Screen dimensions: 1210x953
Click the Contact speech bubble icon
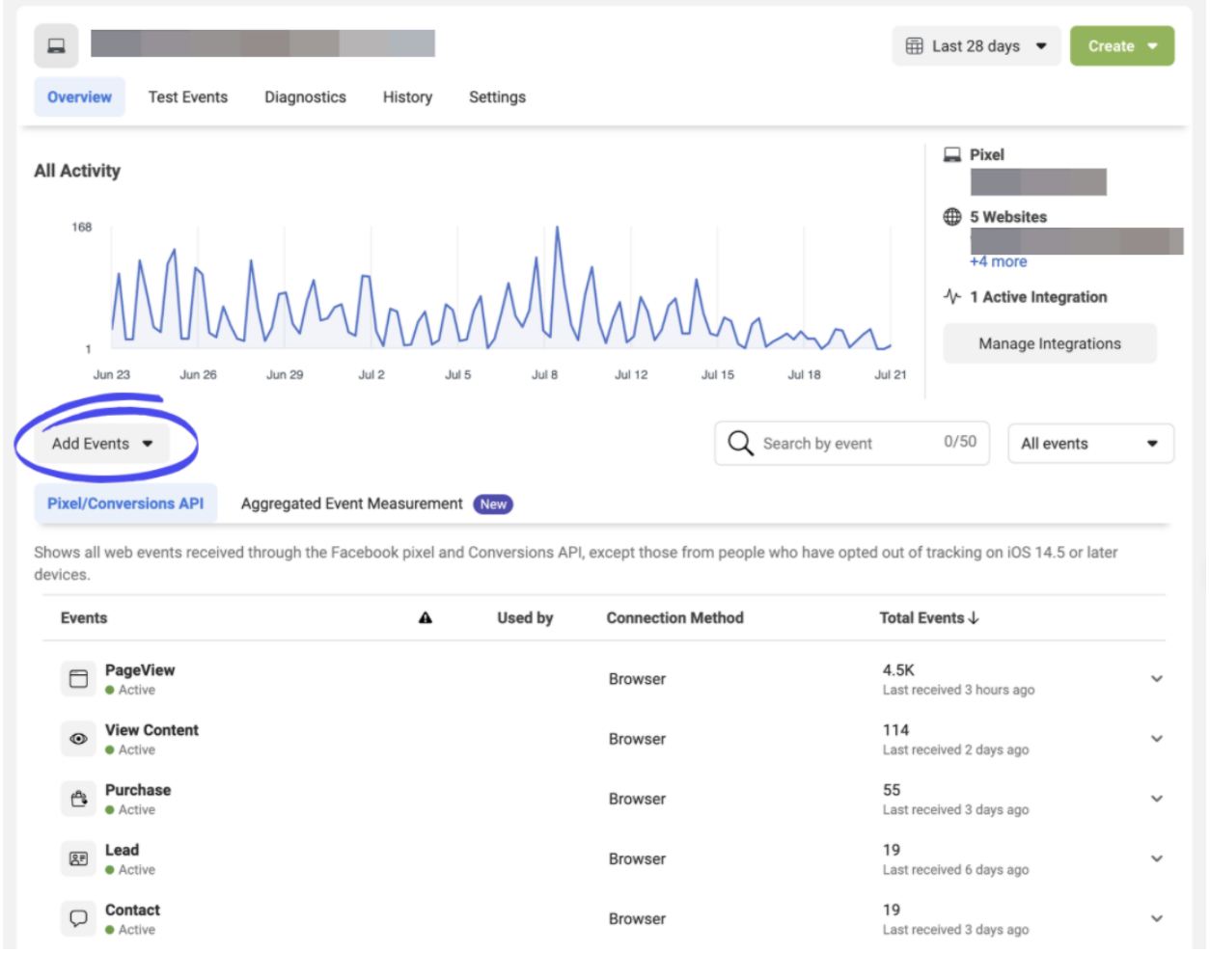[79, 918]
